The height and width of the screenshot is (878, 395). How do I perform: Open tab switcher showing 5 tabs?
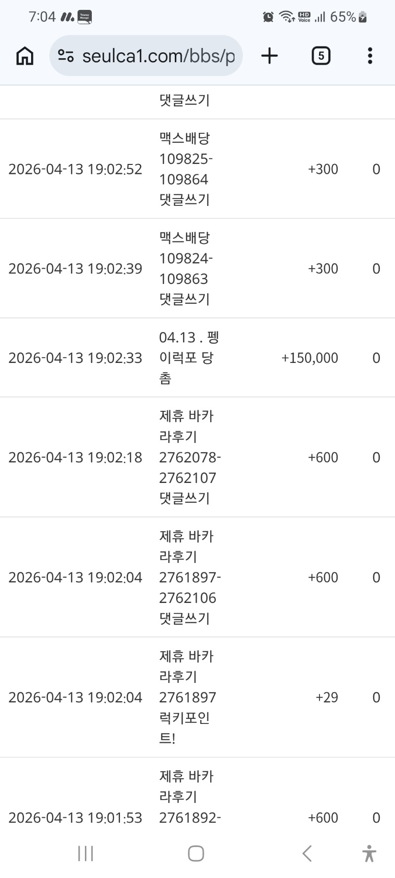pos(321,56)
